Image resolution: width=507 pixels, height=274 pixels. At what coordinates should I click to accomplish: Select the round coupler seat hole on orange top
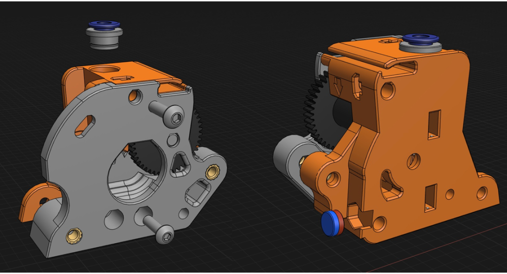pos(104,69)
